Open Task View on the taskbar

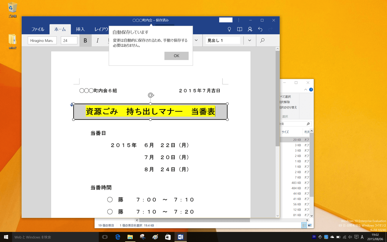[105, 237]
